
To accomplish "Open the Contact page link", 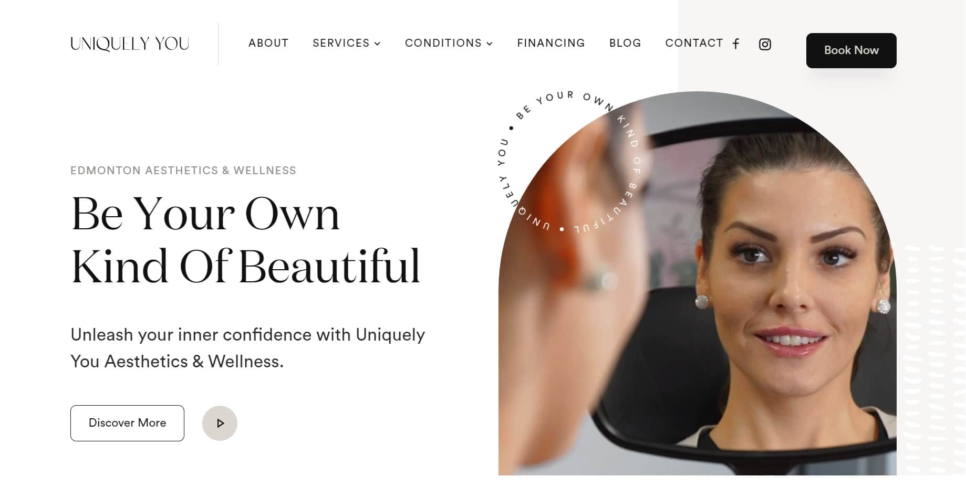I will pos(694,43).
